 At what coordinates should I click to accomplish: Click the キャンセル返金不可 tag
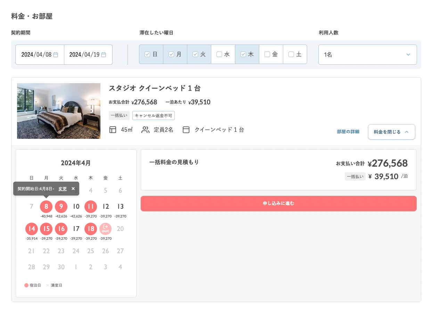[154, 116]
